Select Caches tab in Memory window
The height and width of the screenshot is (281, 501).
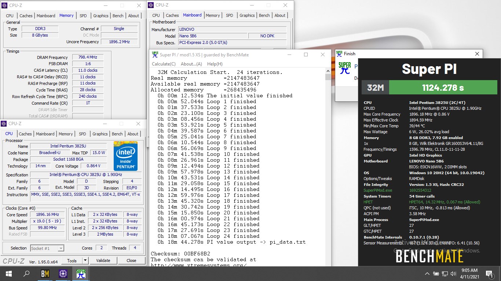26,16
